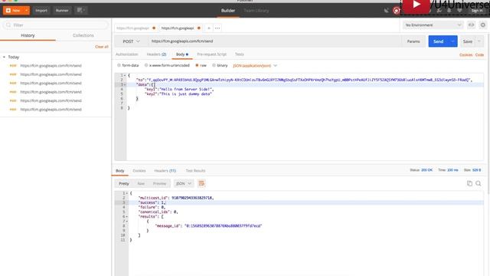Screen dimensions: 490x276
Task: Select the binary radio button
Action: [x=214, y=65]
